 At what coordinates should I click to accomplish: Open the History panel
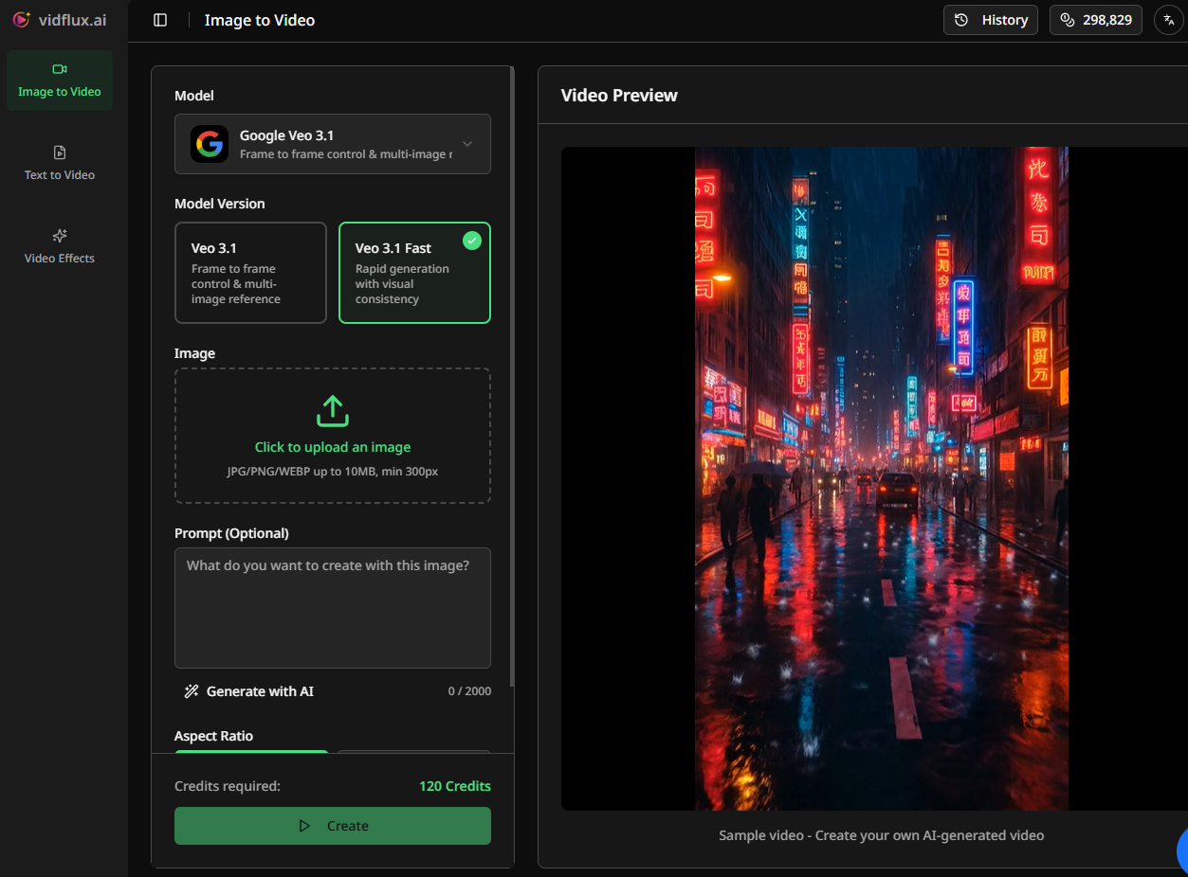pos(990,19)
